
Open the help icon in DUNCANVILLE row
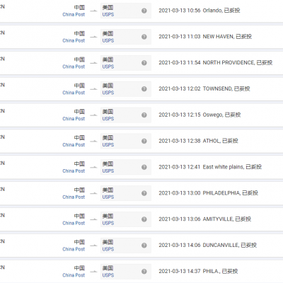(x=144, y=246)
